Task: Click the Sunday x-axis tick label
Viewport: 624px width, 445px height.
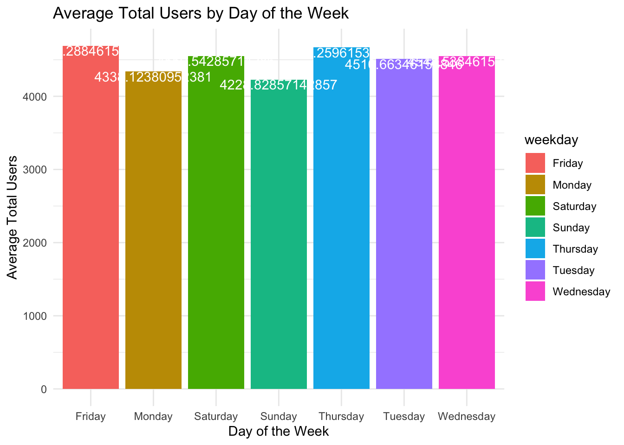Action: (279, 416)
